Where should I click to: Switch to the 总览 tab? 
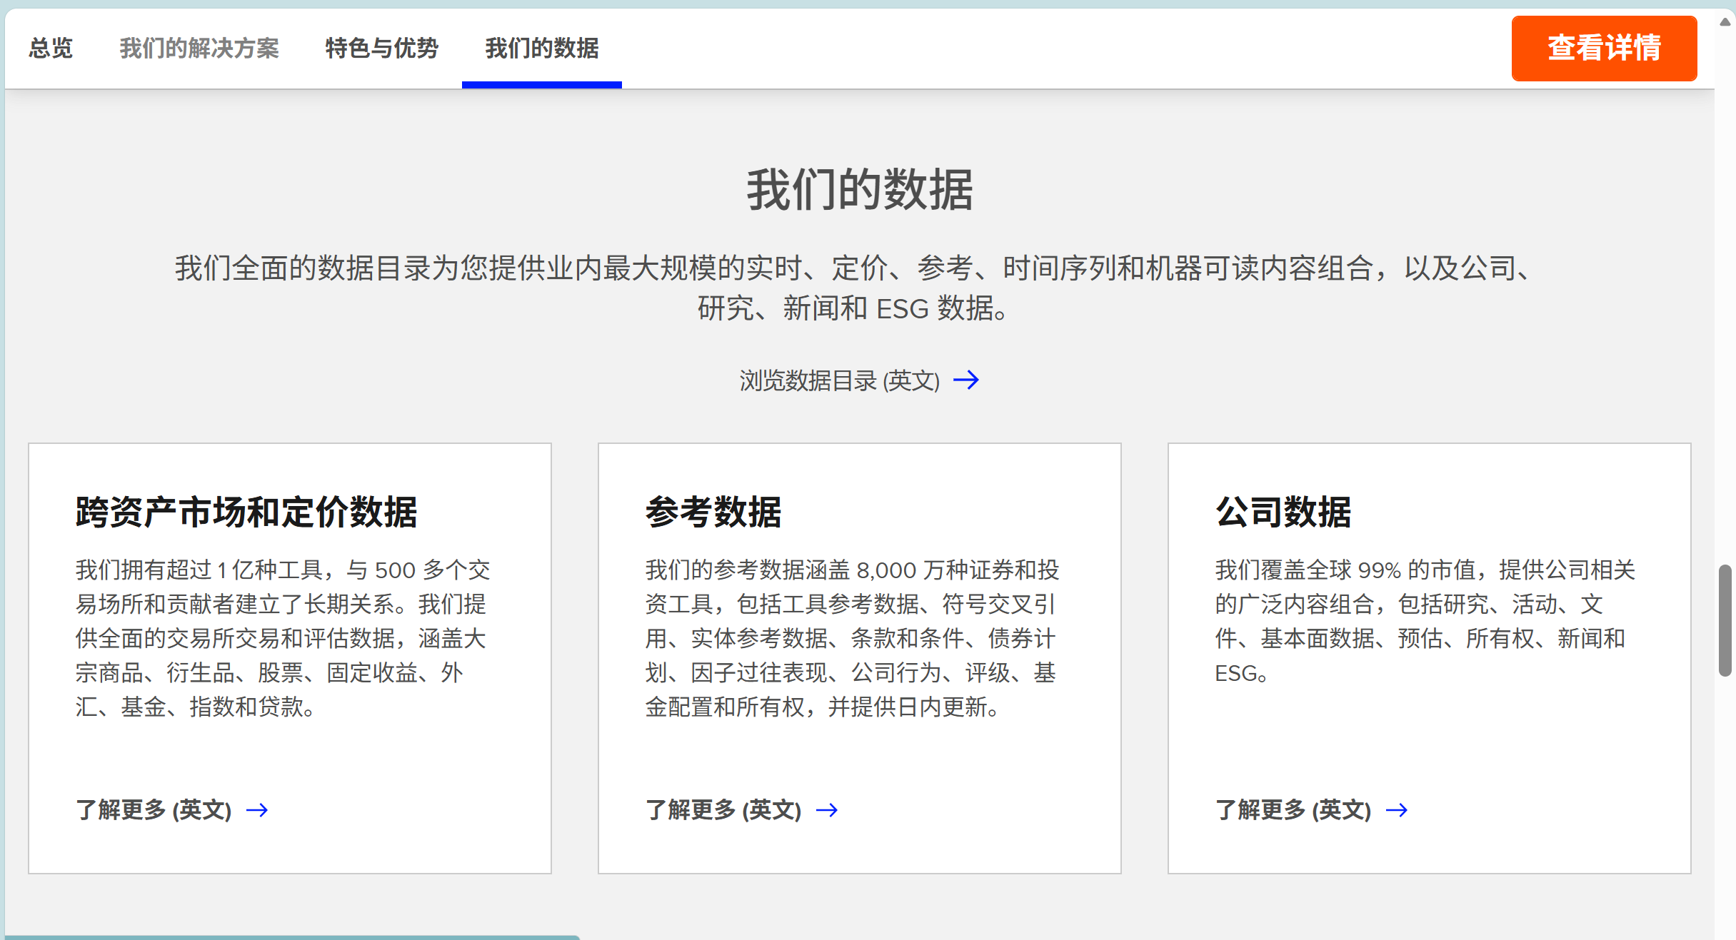[x=50, y=49]
